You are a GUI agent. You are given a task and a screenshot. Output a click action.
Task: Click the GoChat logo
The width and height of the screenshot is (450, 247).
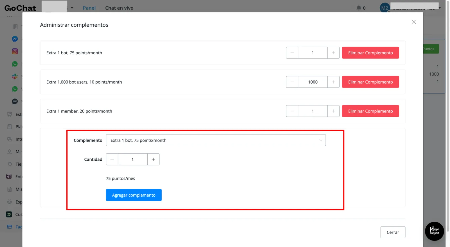coord(20,8)
